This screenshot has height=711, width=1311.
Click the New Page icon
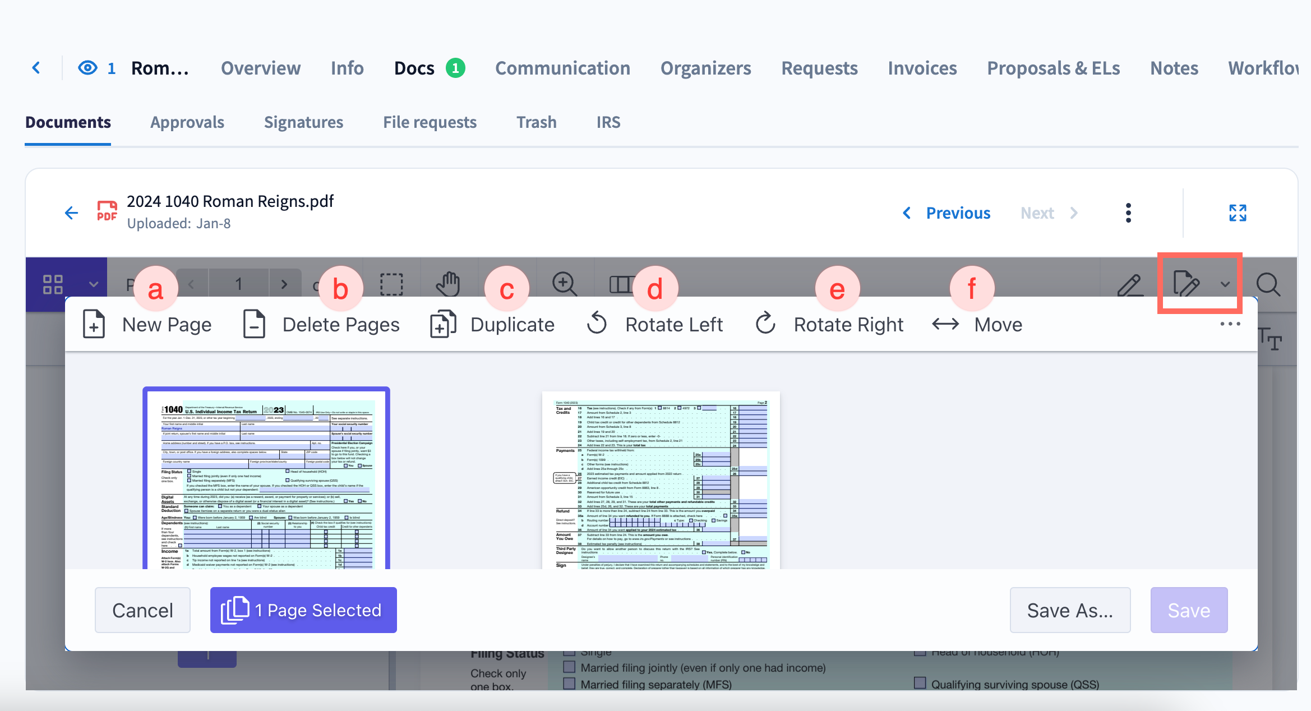click(x=94, y=324)
